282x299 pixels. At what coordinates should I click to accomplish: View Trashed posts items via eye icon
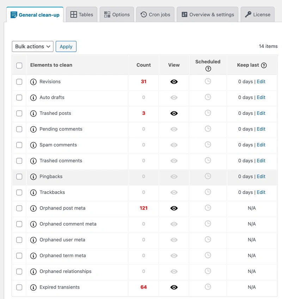174,113
